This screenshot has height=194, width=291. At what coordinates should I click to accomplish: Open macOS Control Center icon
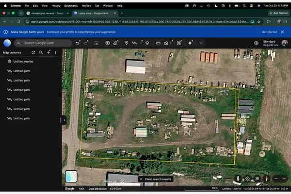click(251, 6)
